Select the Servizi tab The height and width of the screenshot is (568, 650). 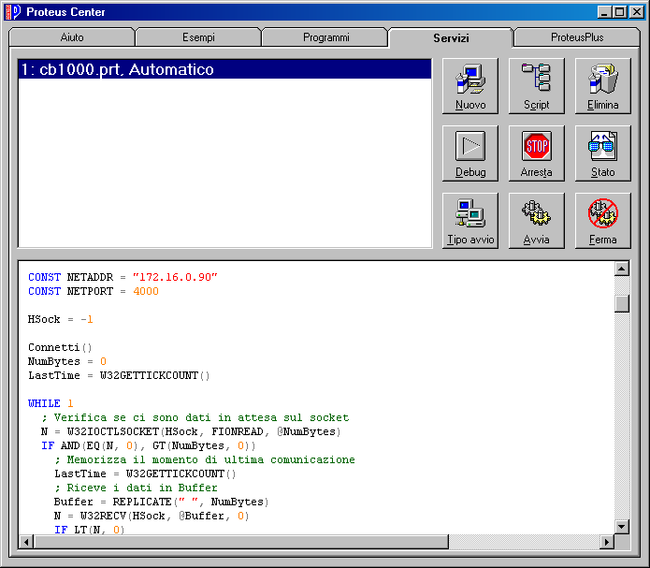coord(451,37)
